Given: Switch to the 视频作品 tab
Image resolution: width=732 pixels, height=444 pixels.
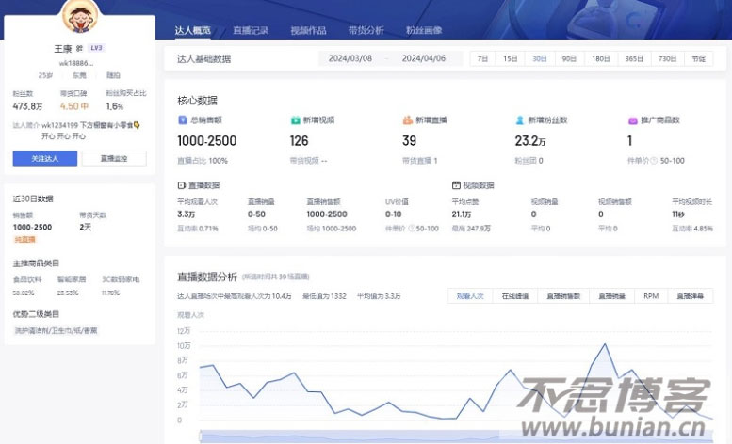Looking at the screenshot, I should (x=308, y=31).
